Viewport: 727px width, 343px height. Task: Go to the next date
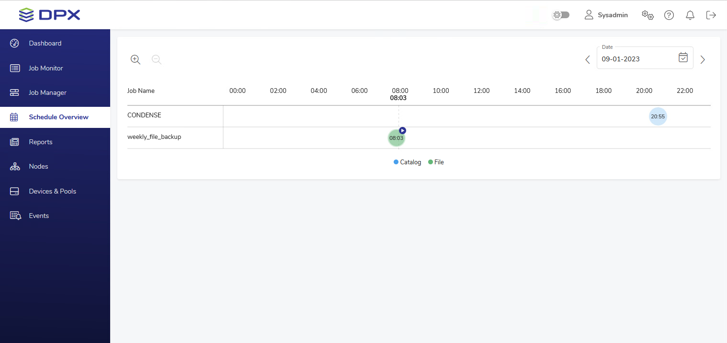[x=703, y=60]
